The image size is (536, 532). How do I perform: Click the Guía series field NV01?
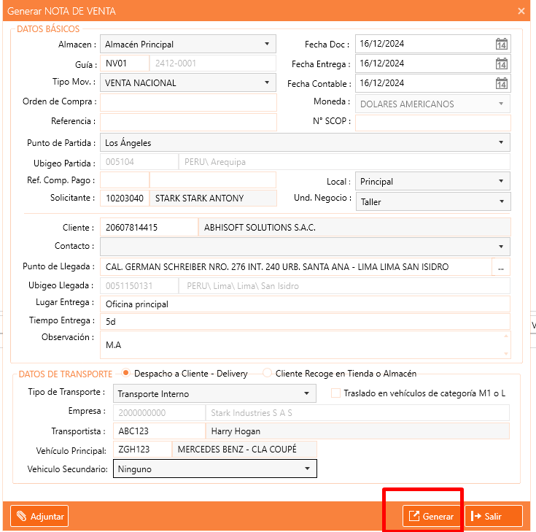(125, 63)
